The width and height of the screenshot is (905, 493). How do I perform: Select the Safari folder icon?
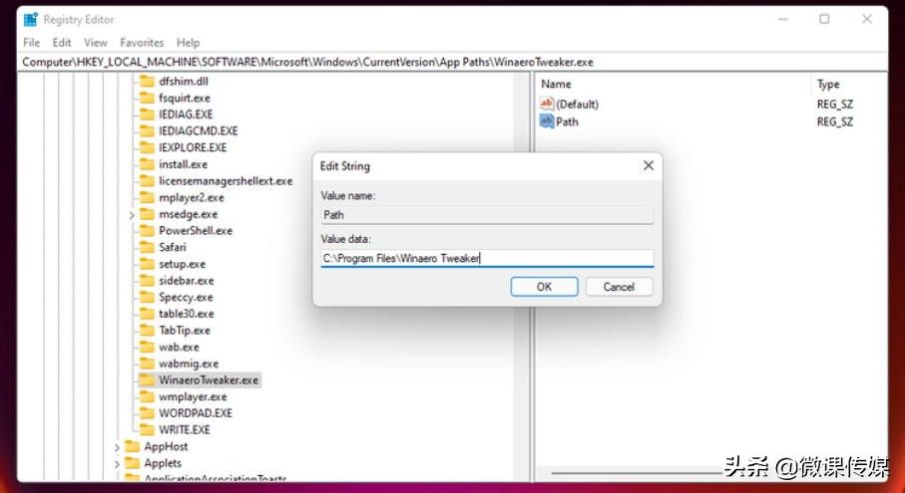[148, 247]
